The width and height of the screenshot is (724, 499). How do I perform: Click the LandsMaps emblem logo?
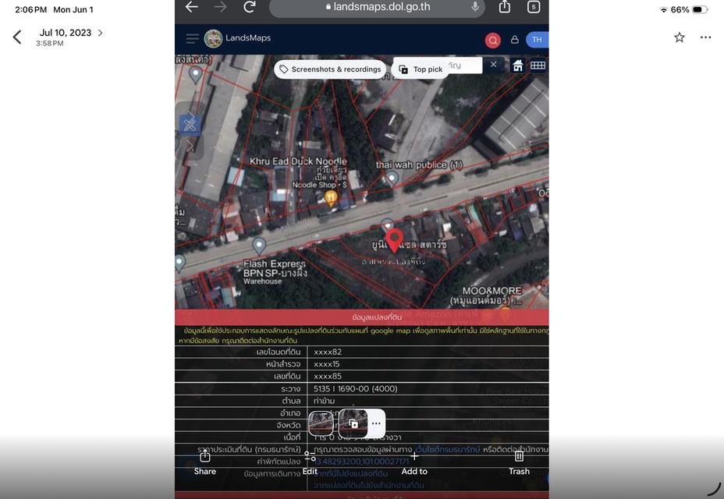point(213,39)
